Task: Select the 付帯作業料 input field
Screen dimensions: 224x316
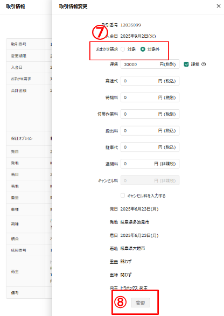Action: coord(150,114)
